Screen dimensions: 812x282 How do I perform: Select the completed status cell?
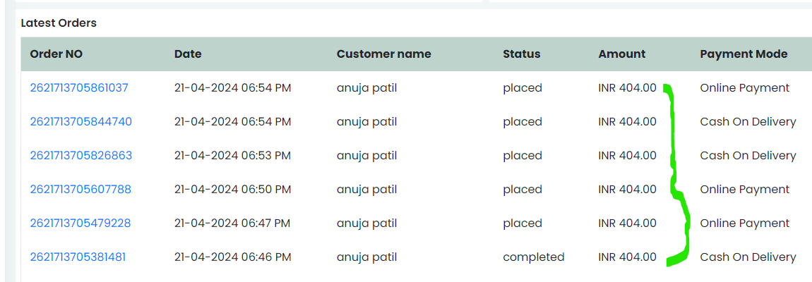[533, 257]
